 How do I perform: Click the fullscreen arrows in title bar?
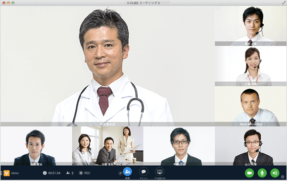click(x=284, y=3)
